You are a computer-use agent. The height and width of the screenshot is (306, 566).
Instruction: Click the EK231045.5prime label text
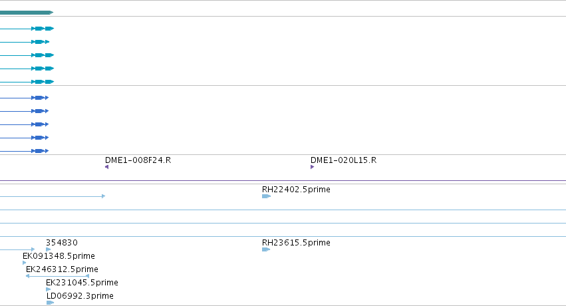(82, 283)
